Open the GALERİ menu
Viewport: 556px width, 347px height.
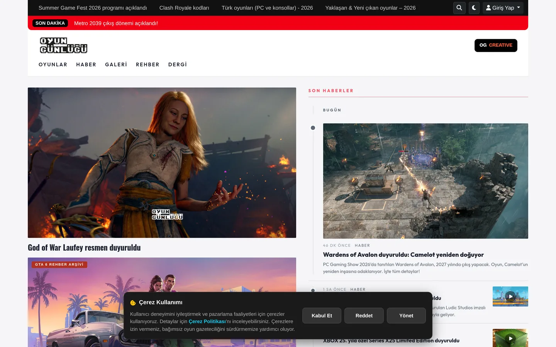coord(116,65)
